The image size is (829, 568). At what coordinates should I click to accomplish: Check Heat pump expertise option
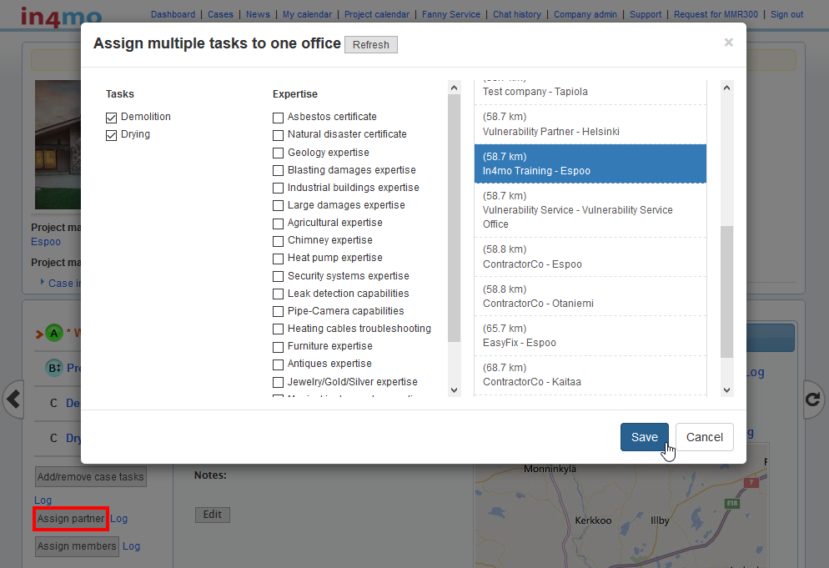pyautogui.click(x=279, y=259)
